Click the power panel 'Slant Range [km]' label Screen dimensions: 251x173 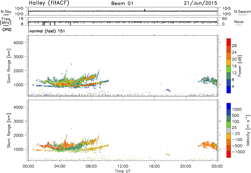point(9,66)
